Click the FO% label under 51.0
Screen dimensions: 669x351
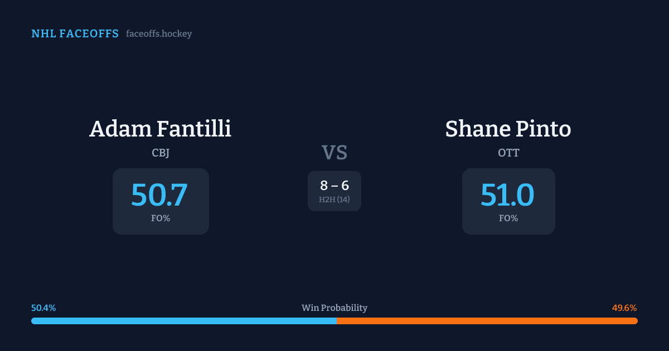tap(508, 218)
